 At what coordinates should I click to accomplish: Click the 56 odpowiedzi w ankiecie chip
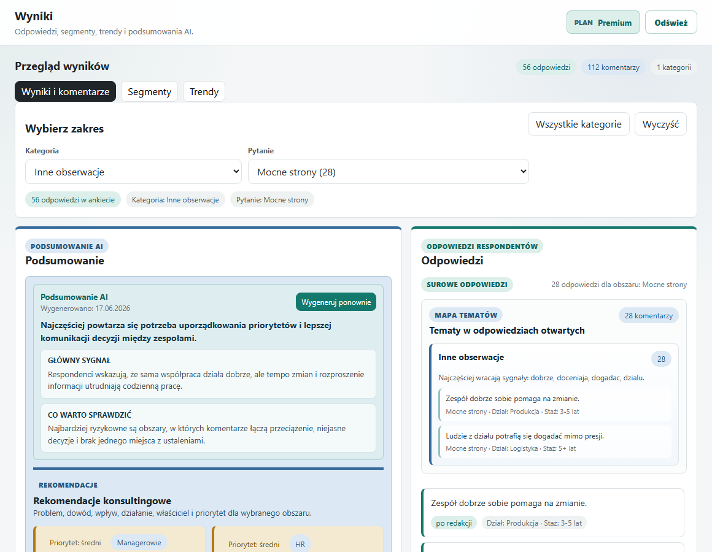[x=73, y=199]
